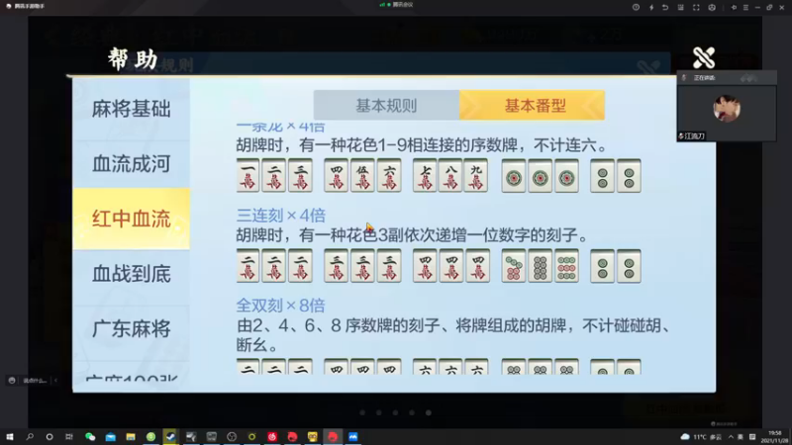Open Task View from the taskbar
Screen dimensions: 792x445
click(69, 437)
